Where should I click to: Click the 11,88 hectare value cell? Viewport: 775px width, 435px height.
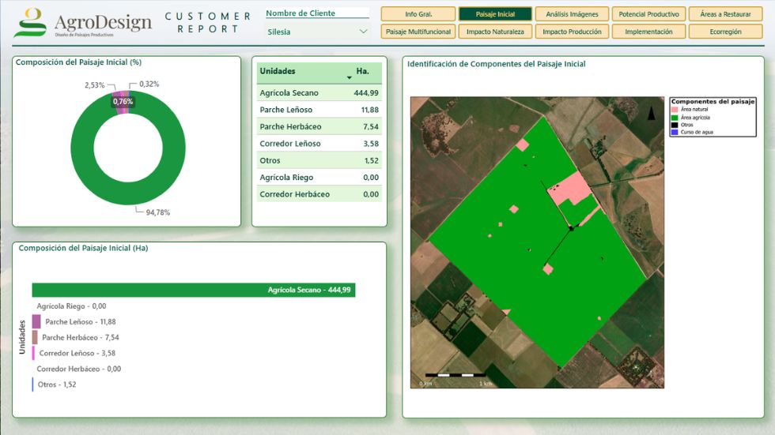(370, 110)
